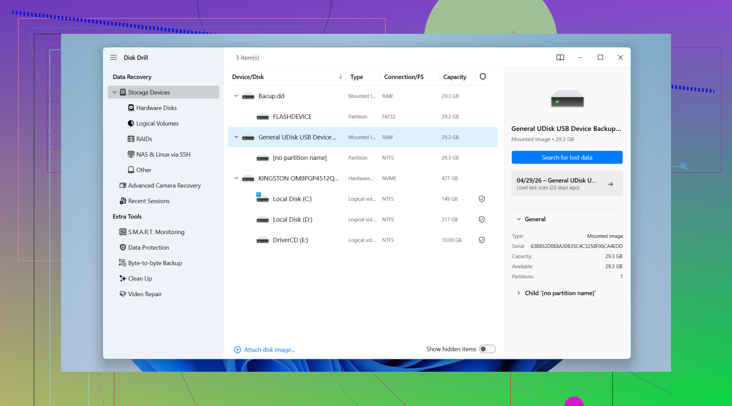Click the shield icon for Local Disk (D:)

[482, 219]
